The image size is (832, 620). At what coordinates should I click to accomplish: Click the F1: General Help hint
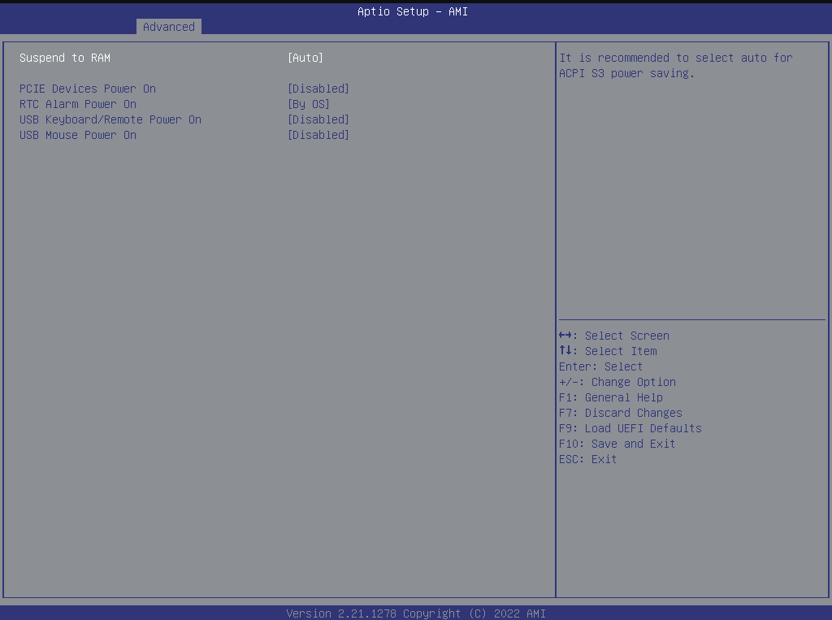[x=611, y=397]
